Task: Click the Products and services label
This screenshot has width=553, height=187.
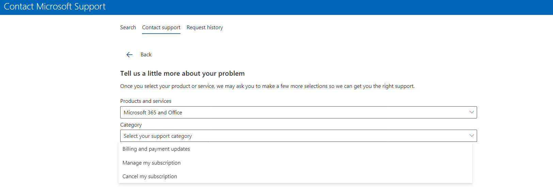Action: tap(146, 101)
